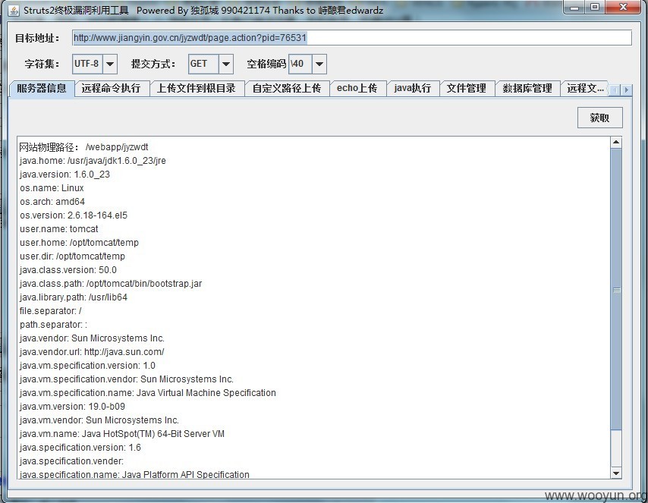Click the os.arch: amd64 line
648x503 pixels.
pos(52,202)
